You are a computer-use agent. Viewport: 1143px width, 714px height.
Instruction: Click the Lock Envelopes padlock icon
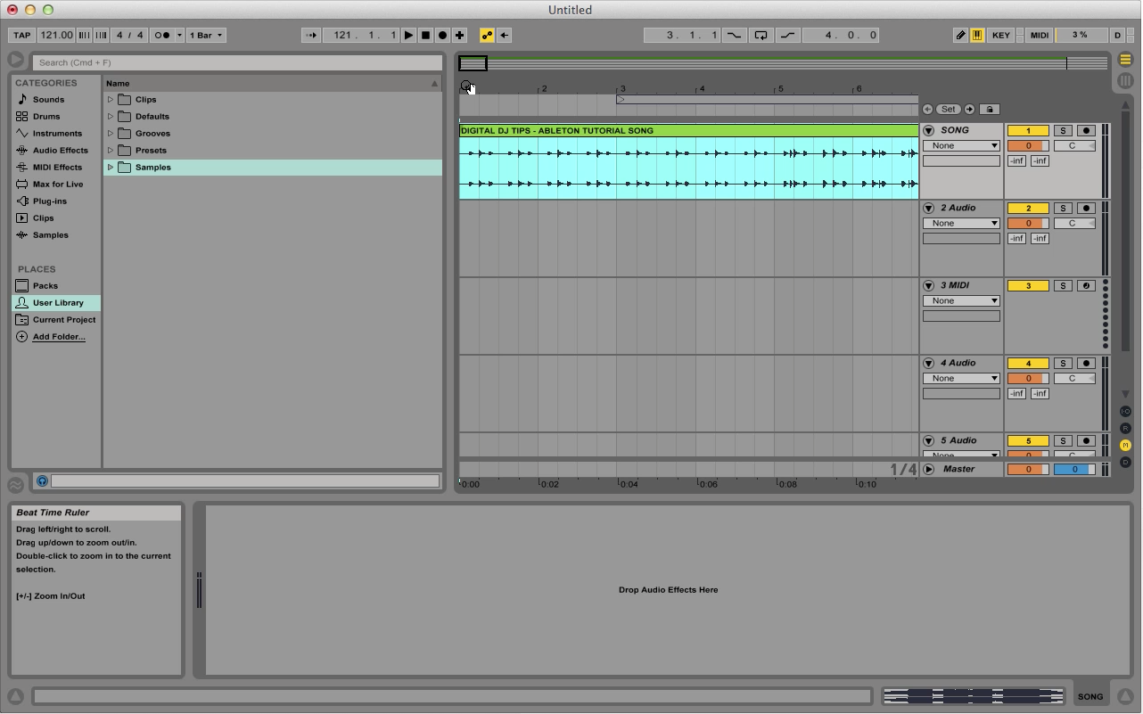pyautogui.click(x=989, y=110)
